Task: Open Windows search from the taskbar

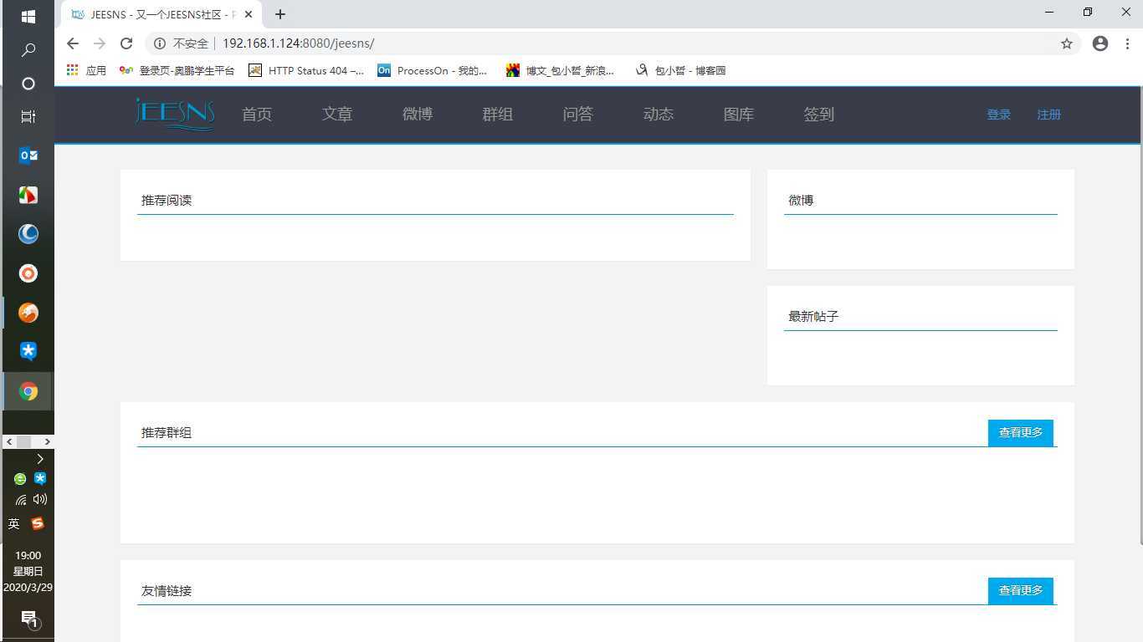Action: click(28, 50)
